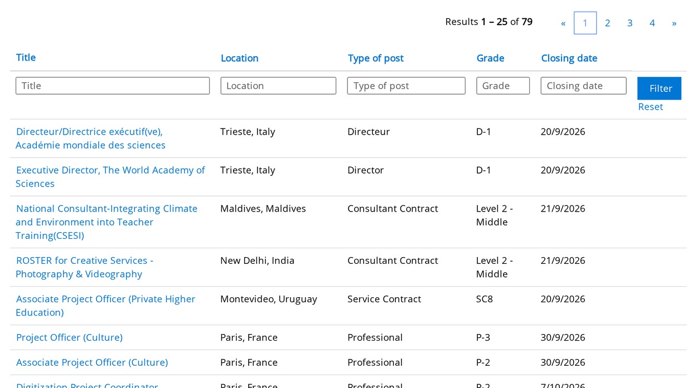The height and width of the screenshot is (388, 697).
Task: Go to previous results page arrow
Action: (563, 23)
